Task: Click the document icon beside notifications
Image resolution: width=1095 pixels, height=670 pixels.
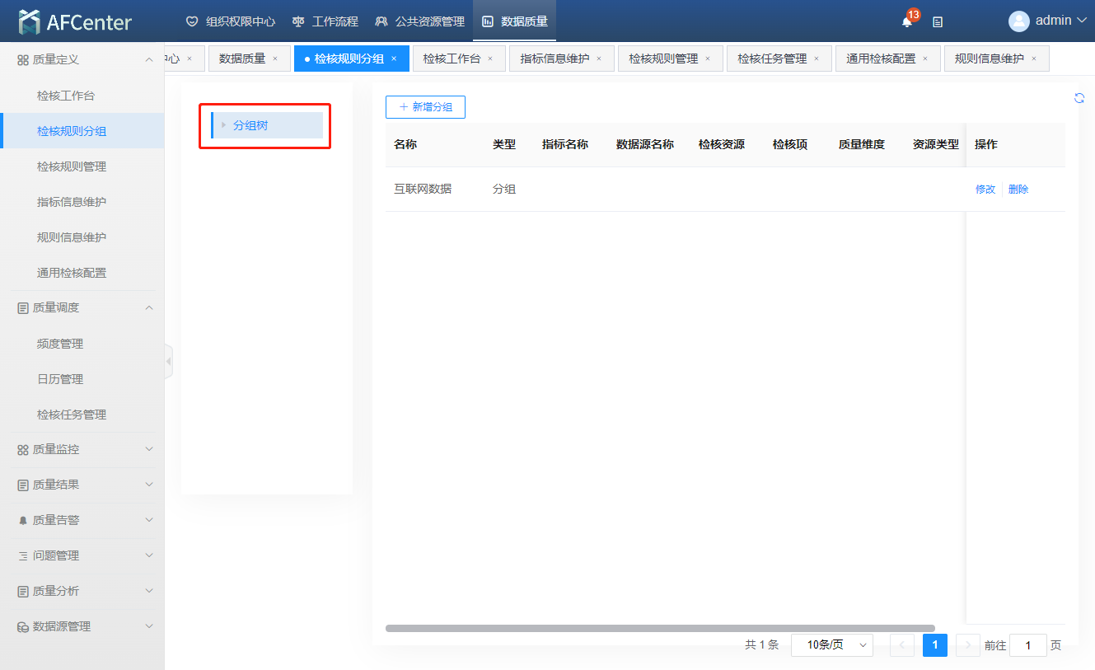Action: pyautogui.click(x=938, y=22)
